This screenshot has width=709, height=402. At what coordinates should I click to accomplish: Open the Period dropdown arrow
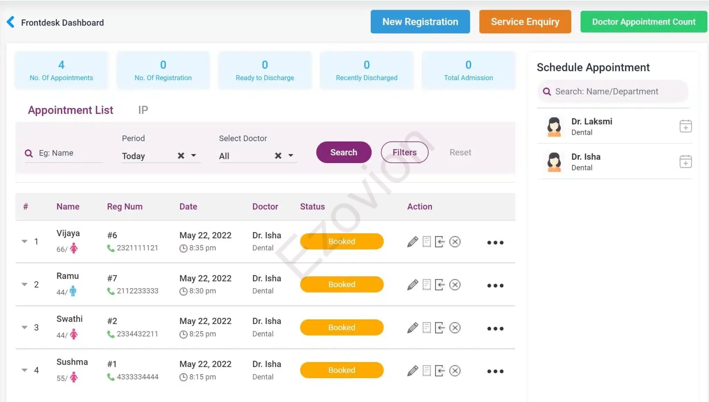coord(194,155)
